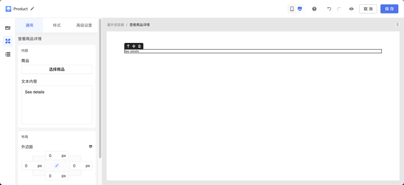Switch to mobile device preview
This screenshot has width=404, height=185.
[x=292, y=9]
